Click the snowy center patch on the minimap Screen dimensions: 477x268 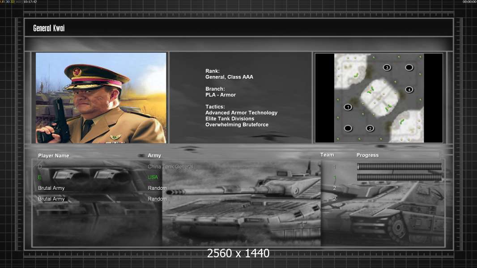pos(379,98)
